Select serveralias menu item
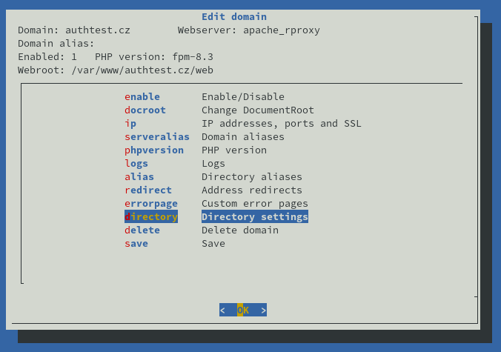Image resolution: width=501 pixels, height=352 pixels. (157, 136)
